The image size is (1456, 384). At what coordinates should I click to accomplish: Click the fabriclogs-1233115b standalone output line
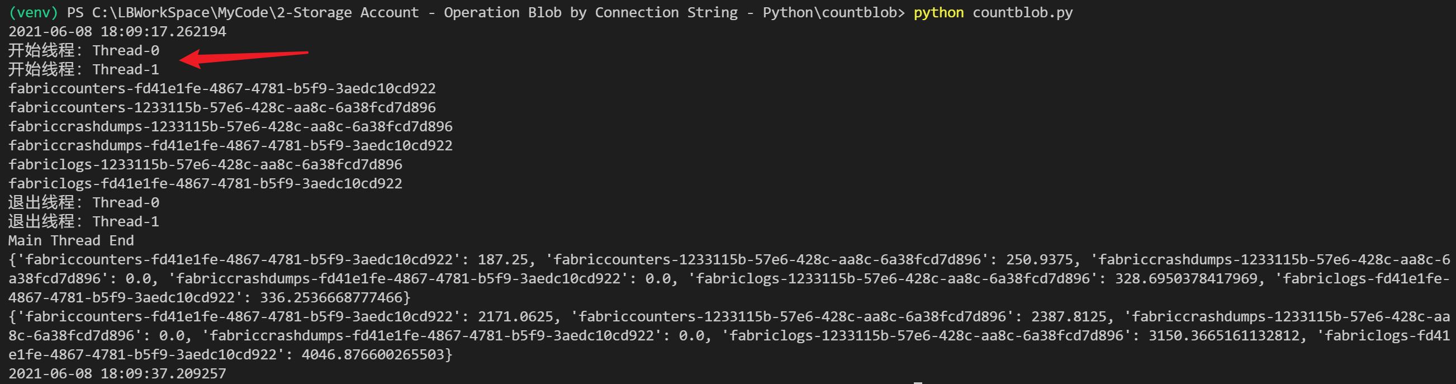[205, 164]
